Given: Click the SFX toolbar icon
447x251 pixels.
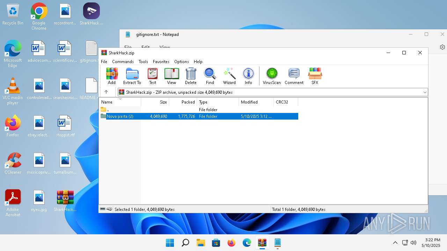Looking at the screenshot, I should pos(315,76).
